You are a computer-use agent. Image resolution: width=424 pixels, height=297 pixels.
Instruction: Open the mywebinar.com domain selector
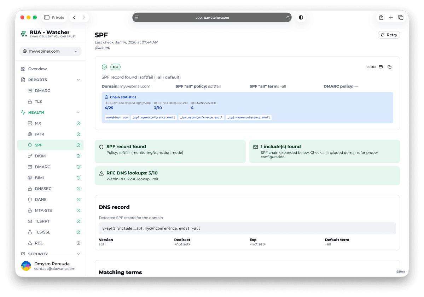point(50,51)
